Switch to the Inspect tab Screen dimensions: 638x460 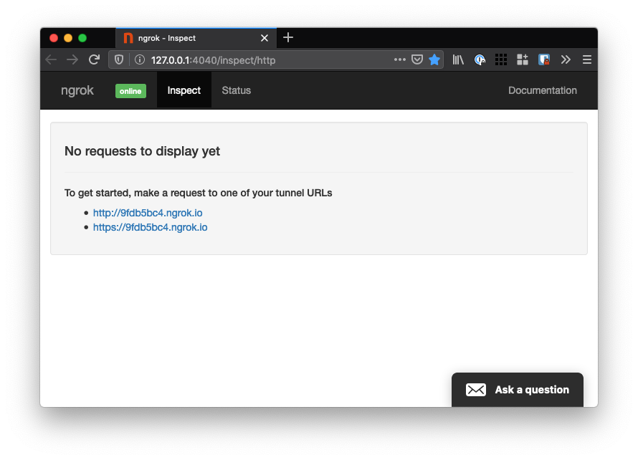(x=184, y=90)
